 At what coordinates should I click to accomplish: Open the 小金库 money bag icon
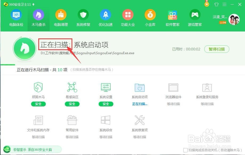tap(150, 15)
